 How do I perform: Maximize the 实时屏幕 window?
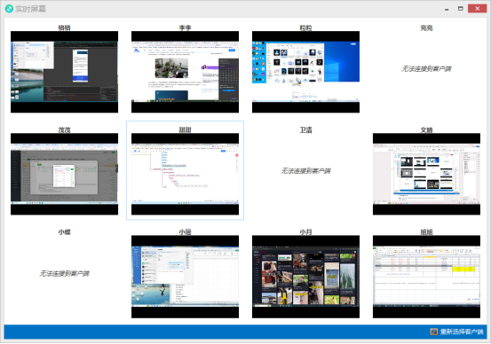click(x=460, y=9)
